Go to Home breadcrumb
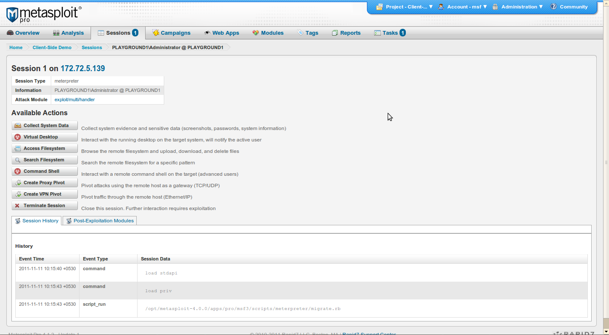 16,47
